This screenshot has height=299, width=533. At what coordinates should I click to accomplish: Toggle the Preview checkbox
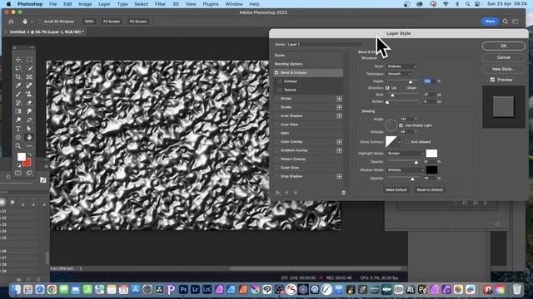coord(492,80)
